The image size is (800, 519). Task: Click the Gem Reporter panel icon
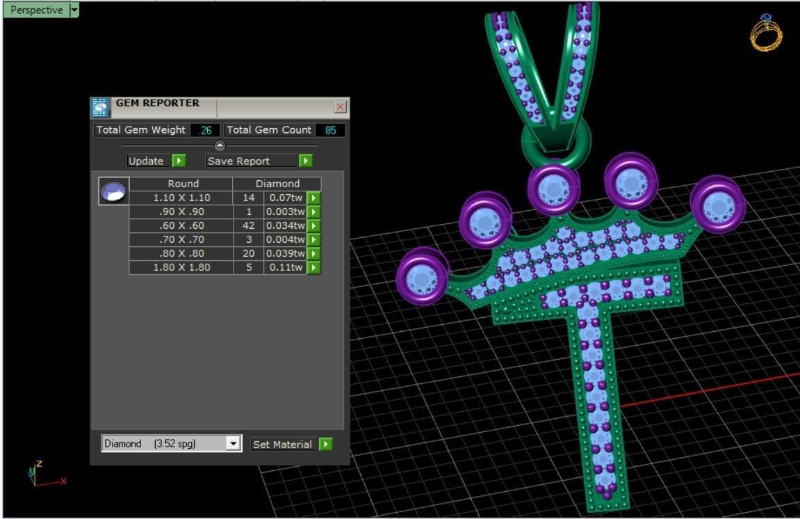click(x=100, y=107)
